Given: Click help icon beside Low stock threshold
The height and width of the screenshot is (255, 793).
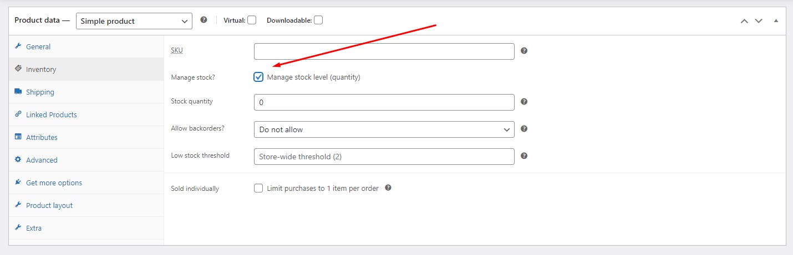Looking at the screenshot, I should tap(524, 156).
